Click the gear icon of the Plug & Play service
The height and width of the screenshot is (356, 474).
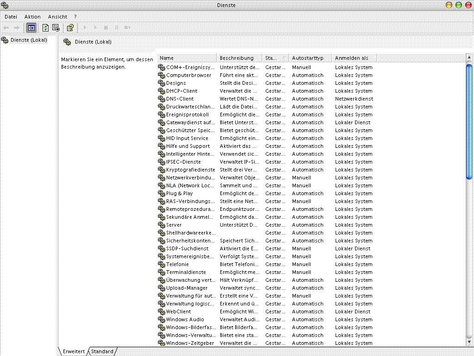point(162,193)
